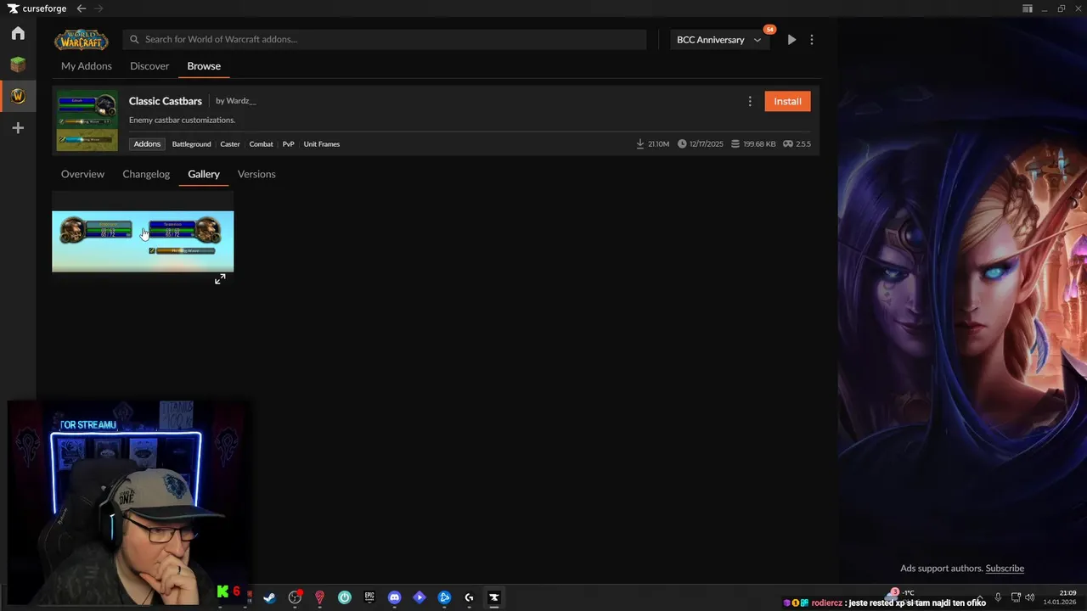The width and height of the screenshot is (1087, 611).
Task: Open Steam from the taskbar
Action: coord(269,597)
